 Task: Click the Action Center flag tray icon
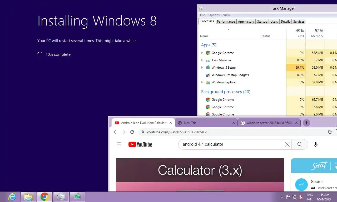(x=288, y=197)
